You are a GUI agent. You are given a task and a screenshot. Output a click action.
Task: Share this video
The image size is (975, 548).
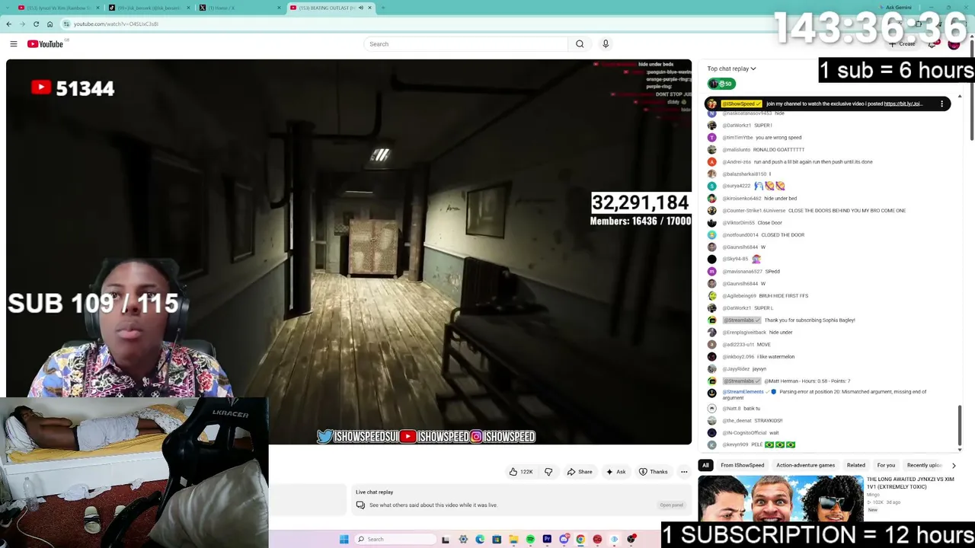pos(580,472)
